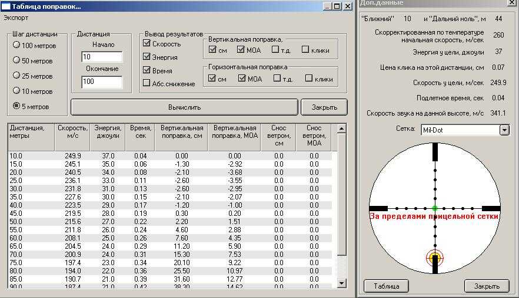
Task: Click the table scrollbar down arrow
Action: (341, 283)
